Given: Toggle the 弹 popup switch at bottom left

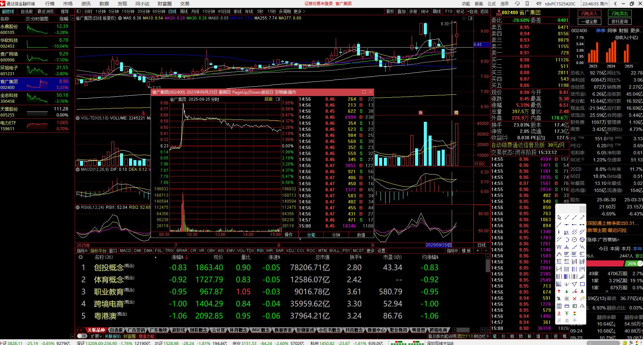Looking at the screenshot, I should point(81,336).
